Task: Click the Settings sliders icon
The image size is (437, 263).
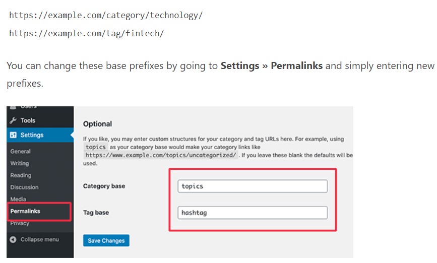Action: 13,135
